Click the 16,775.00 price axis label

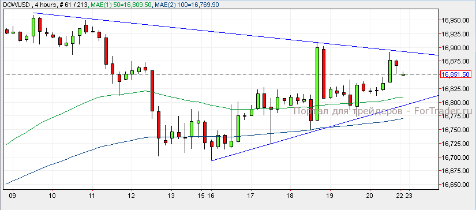click(455, 116)
